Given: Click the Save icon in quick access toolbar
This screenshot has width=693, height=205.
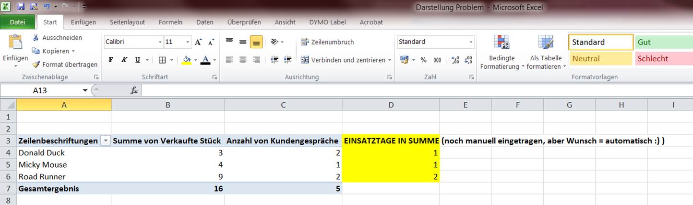Looking at the screenshot, I should pos(21,7).
